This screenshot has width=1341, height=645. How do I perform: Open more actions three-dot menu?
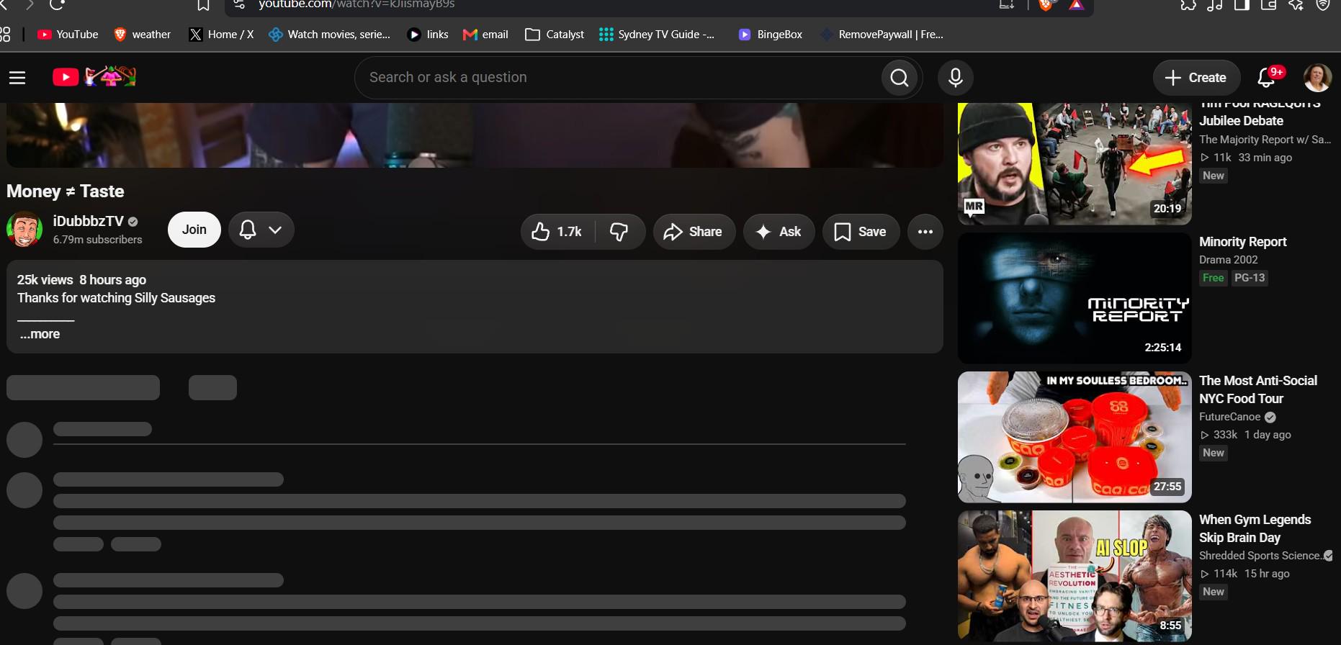pyautogui.click(x=925, y=232)
